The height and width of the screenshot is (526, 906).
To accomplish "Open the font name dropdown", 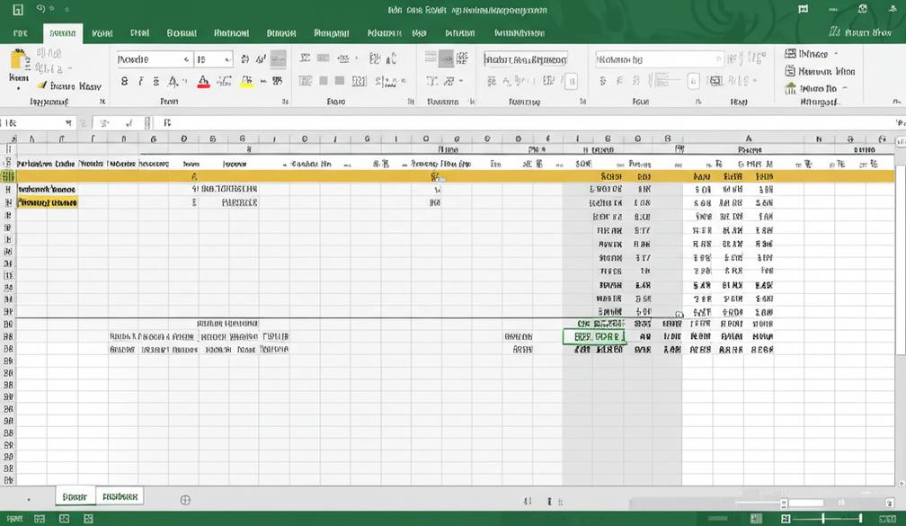I will (x=185, y=58).
